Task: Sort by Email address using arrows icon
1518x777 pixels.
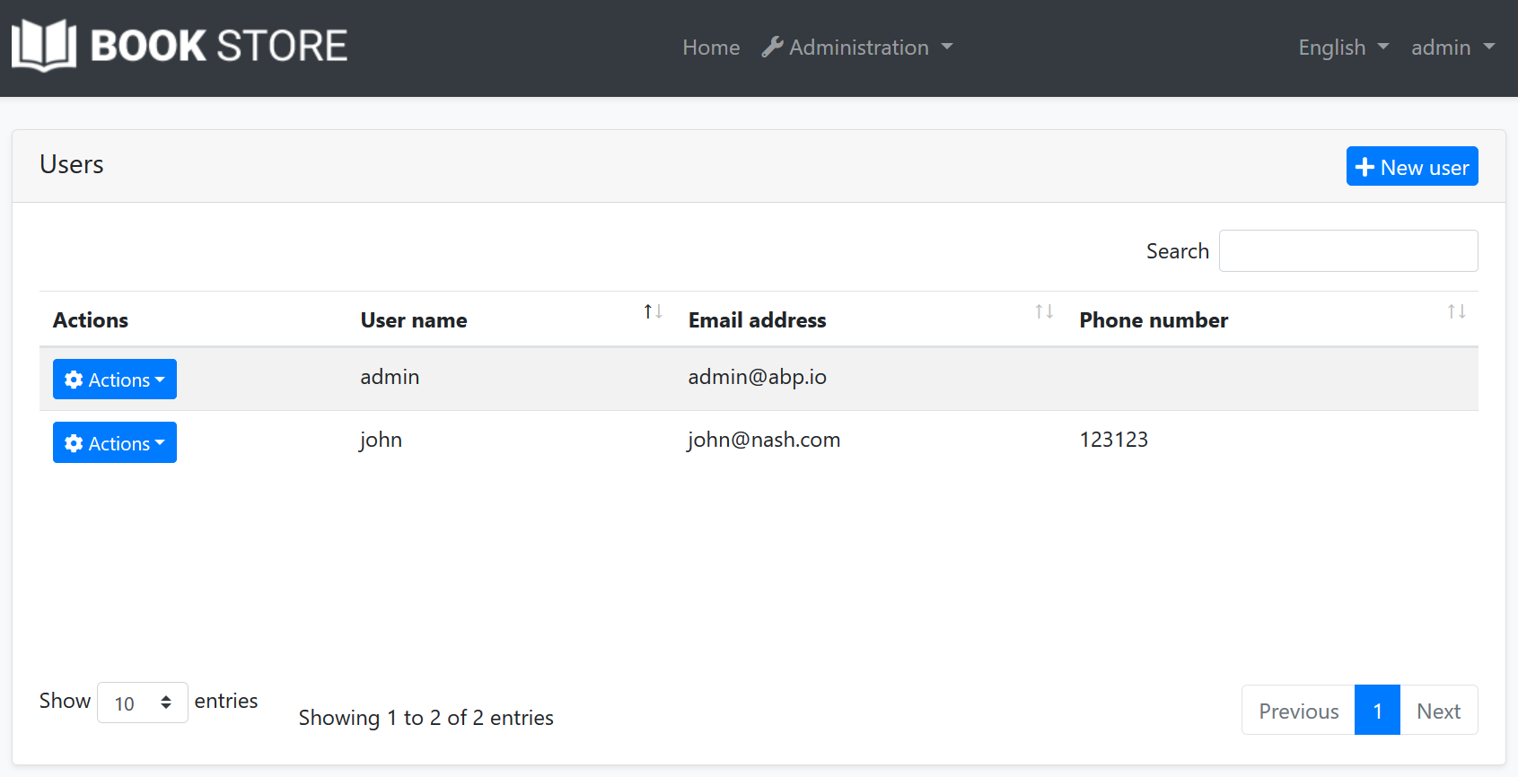Action: click(x=1043, y=311)
